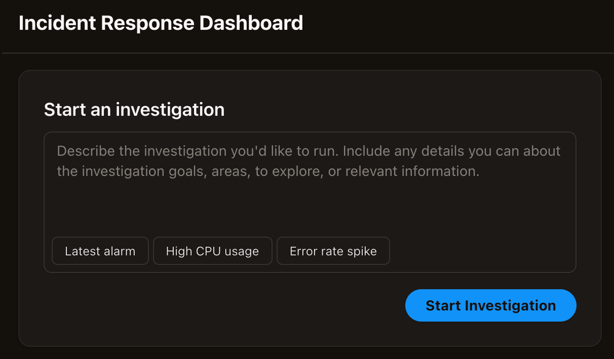Click the Incident Response Dashboard title
This screenshot has width=614, height=359.
click(160, 24)
